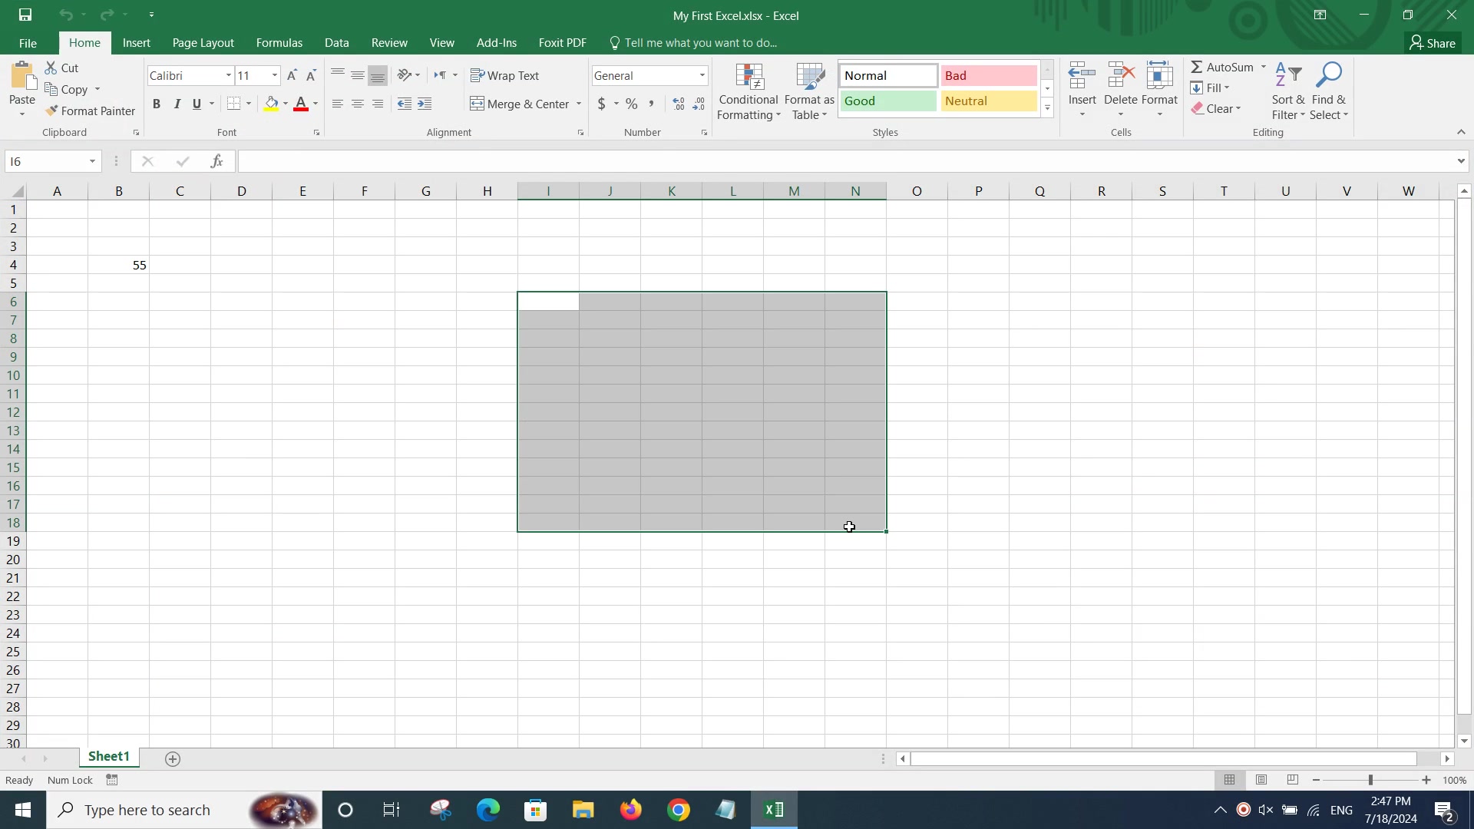The image size is (1474, 829).
Task: Expand Merge & Center dropdown arrow
Action: point(579,104)
